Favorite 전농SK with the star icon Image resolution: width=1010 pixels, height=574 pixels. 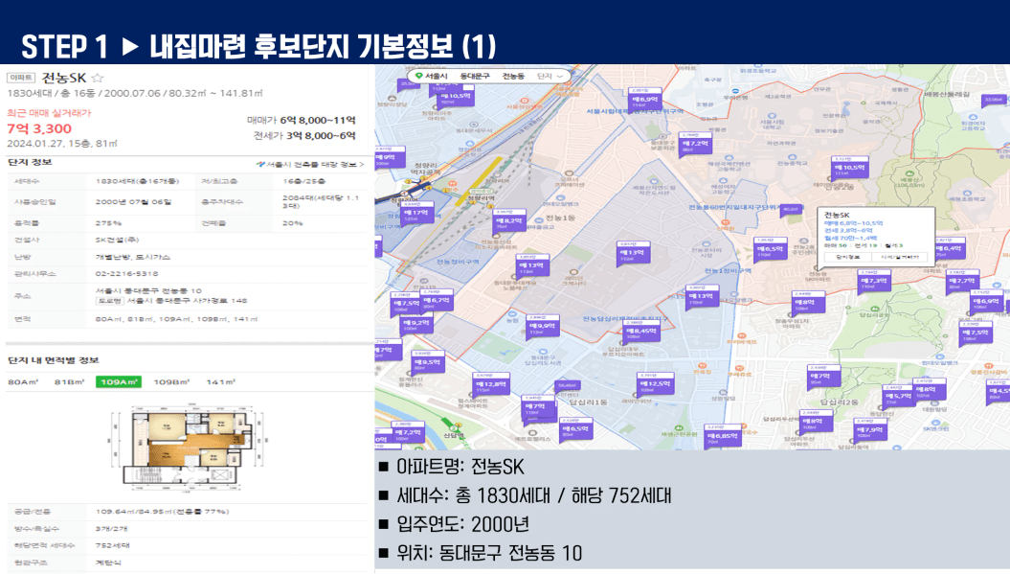(98, 78)
